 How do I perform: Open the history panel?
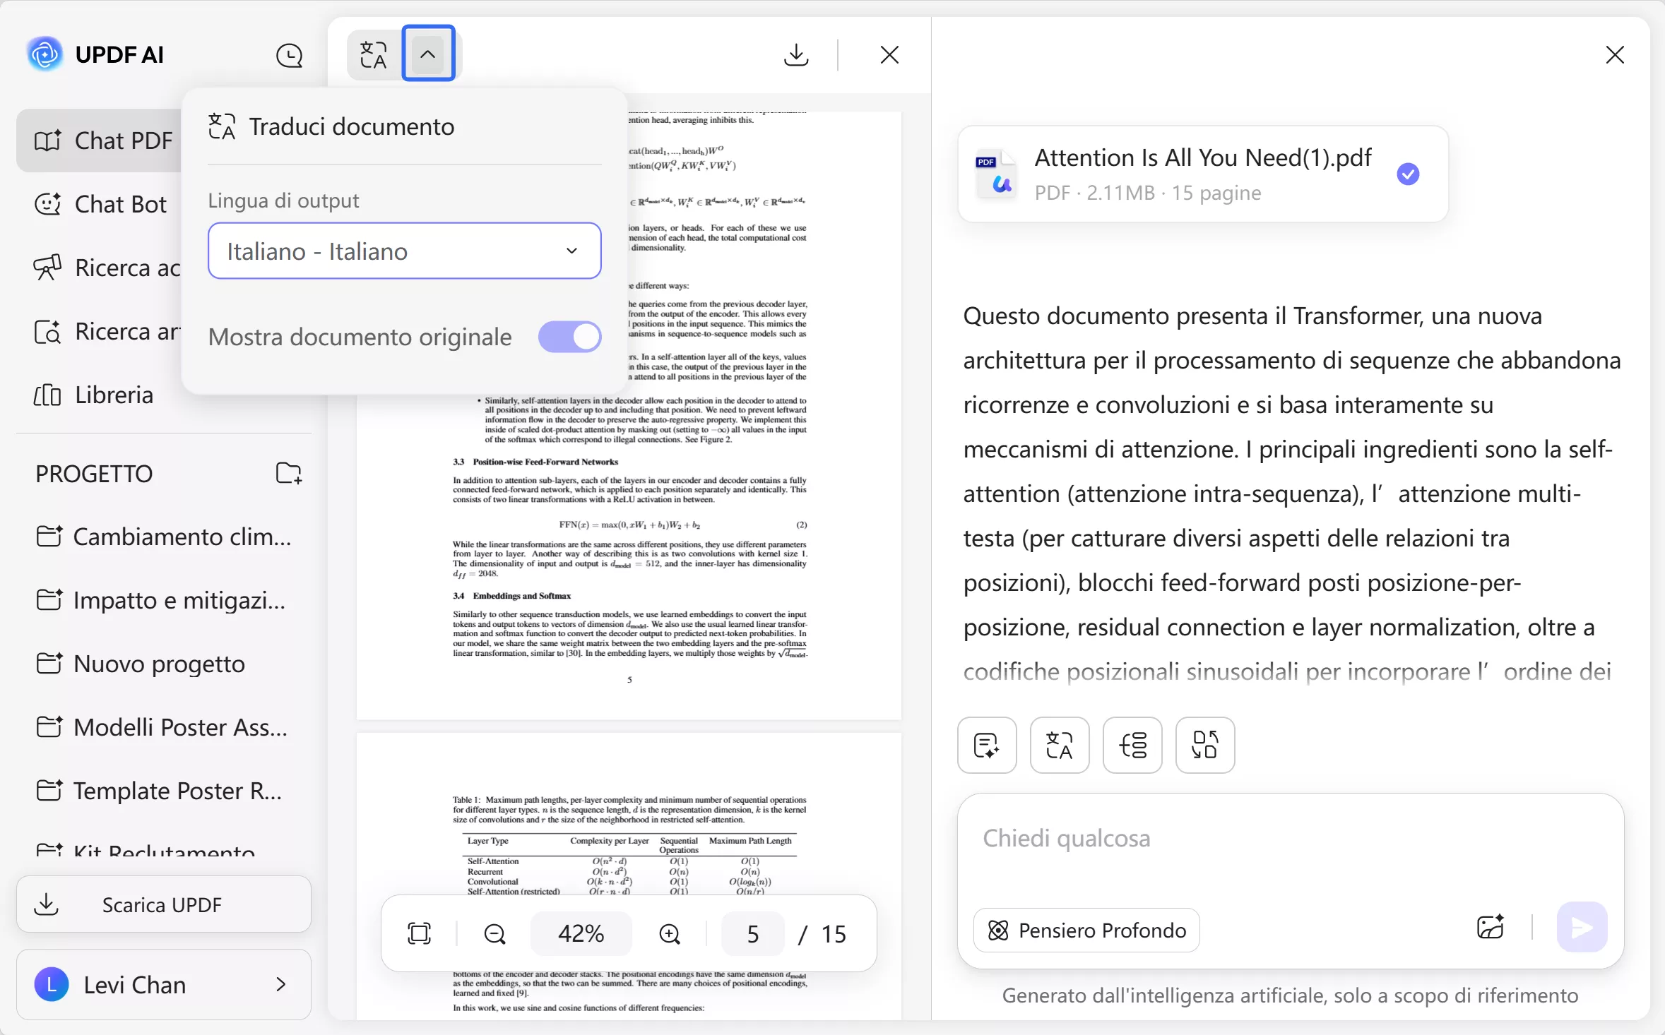[290, 54]
